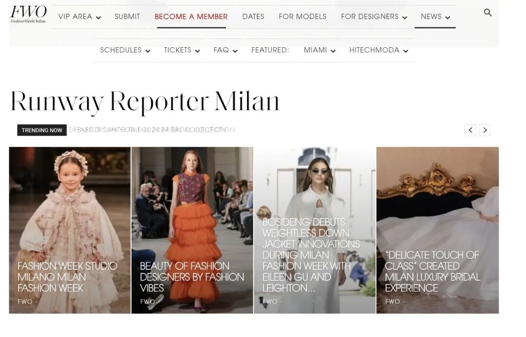Viewport: 526px width, 337px height.
Task: Select the Schedules menu label
Action: pyautogui.click(x=121, y=50)
